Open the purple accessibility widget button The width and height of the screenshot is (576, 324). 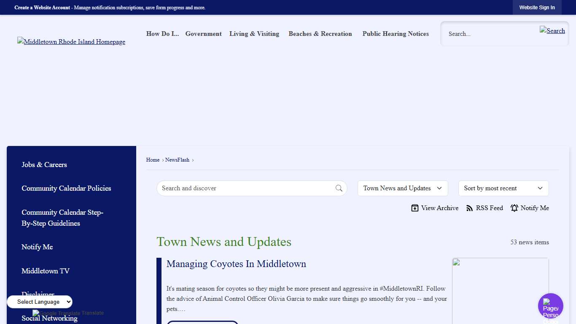[550, 306]
